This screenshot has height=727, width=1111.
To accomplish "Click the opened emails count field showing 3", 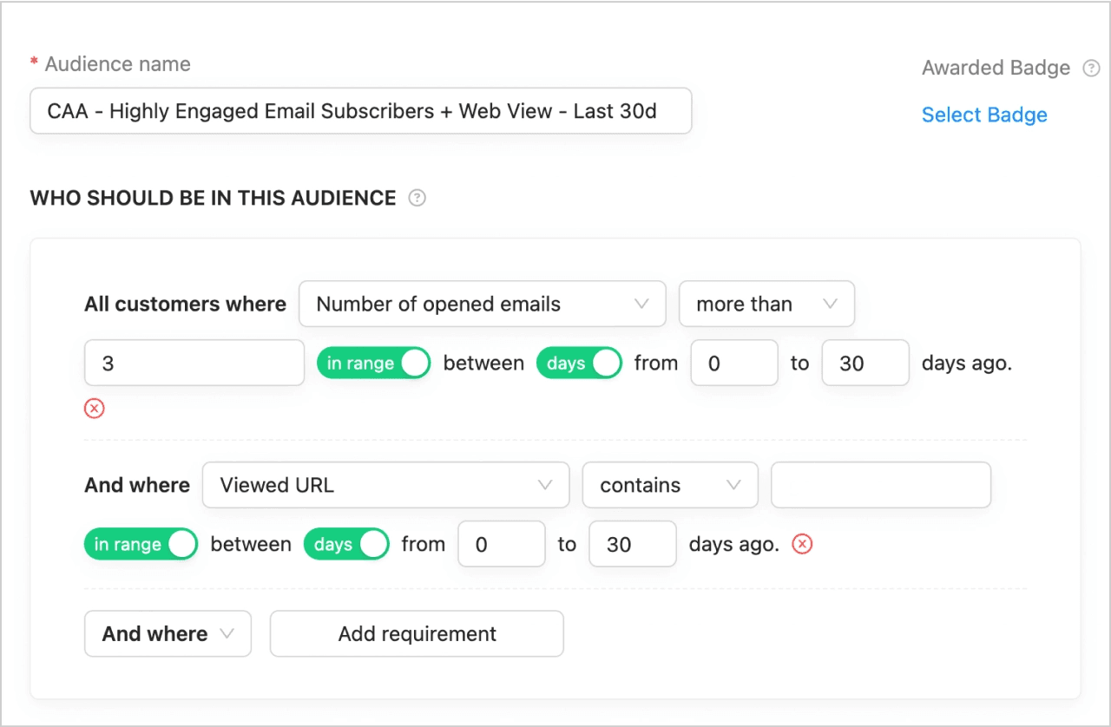I will pos(194,363).
